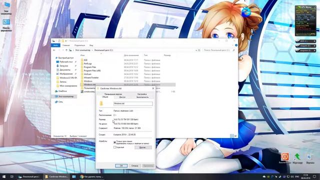Viewport: 320px width, 180px height.
Task: Open the Вид ribbon tab
Action: (x=91, y=45)
